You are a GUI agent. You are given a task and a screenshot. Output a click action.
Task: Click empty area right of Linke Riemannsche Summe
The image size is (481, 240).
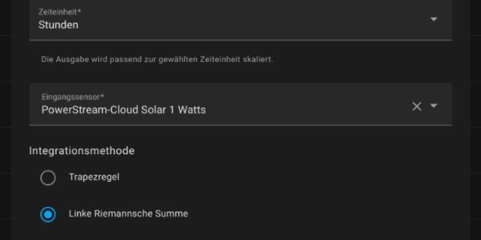pyautogui.click(x=331, y=214)
